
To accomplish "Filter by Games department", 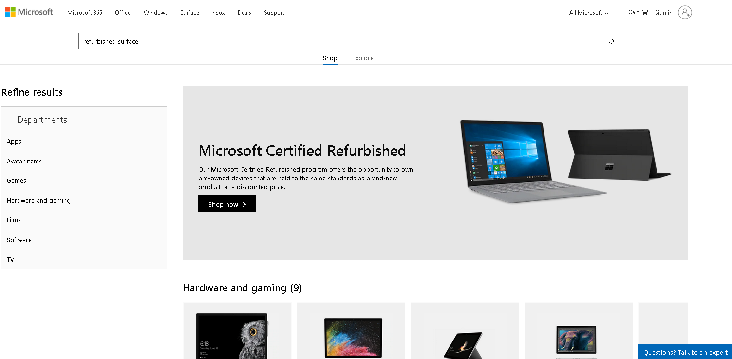I will tap(17, 181).
